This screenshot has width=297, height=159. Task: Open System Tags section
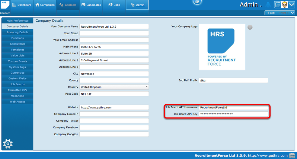click(x=18, y=67)
